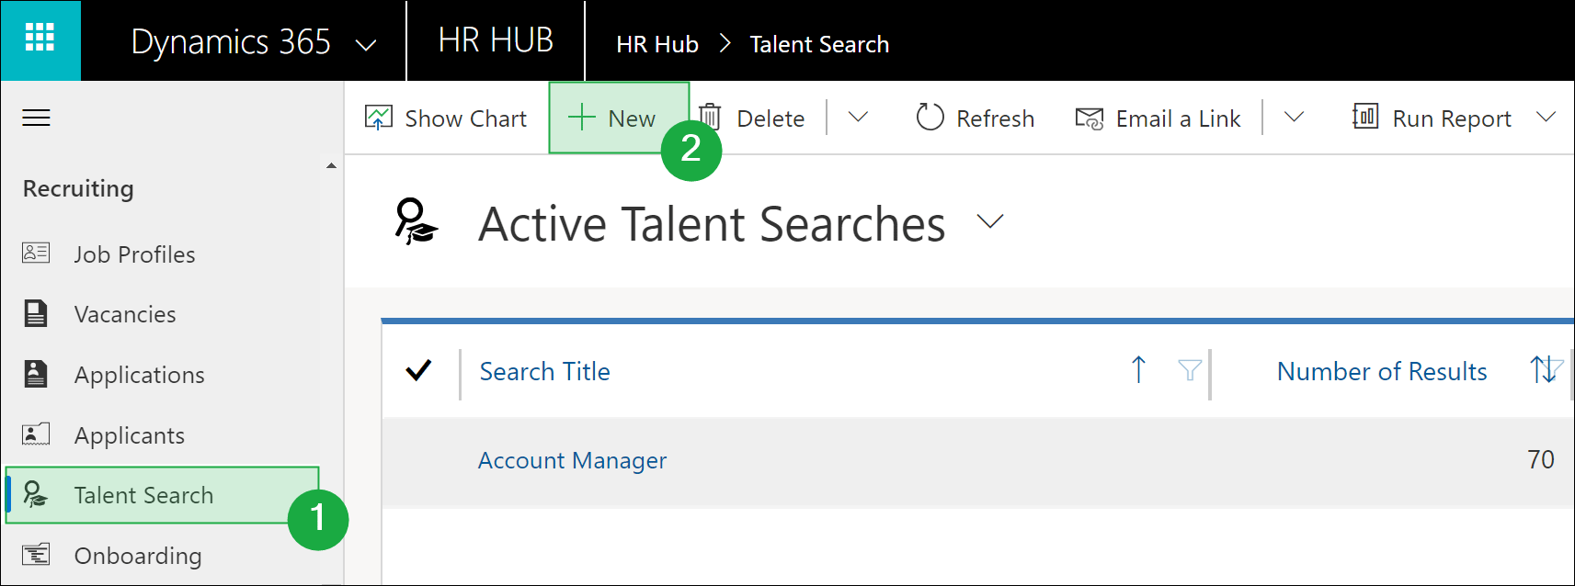
Task: Click the result count 70 cell
Action: [1540, 459]
